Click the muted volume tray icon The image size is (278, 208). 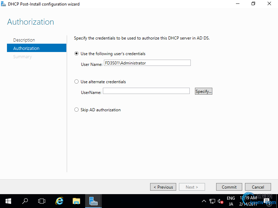220,201
